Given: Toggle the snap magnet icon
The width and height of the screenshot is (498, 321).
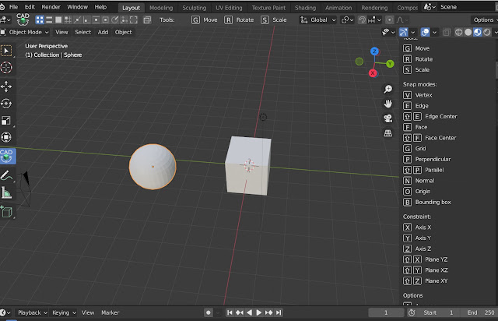Looking at the screenshot, I should click(362, 20).
